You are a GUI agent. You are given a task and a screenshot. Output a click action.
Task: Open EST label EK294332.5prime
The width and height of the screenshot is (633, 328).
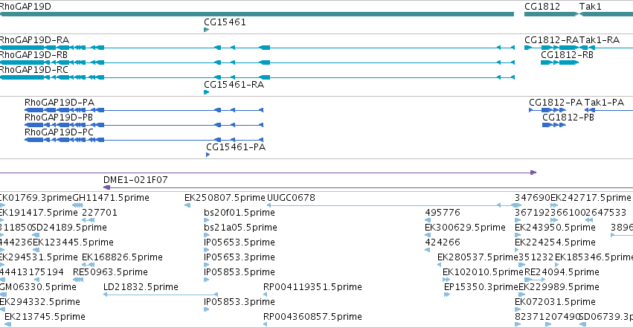(x=39, y=302)
